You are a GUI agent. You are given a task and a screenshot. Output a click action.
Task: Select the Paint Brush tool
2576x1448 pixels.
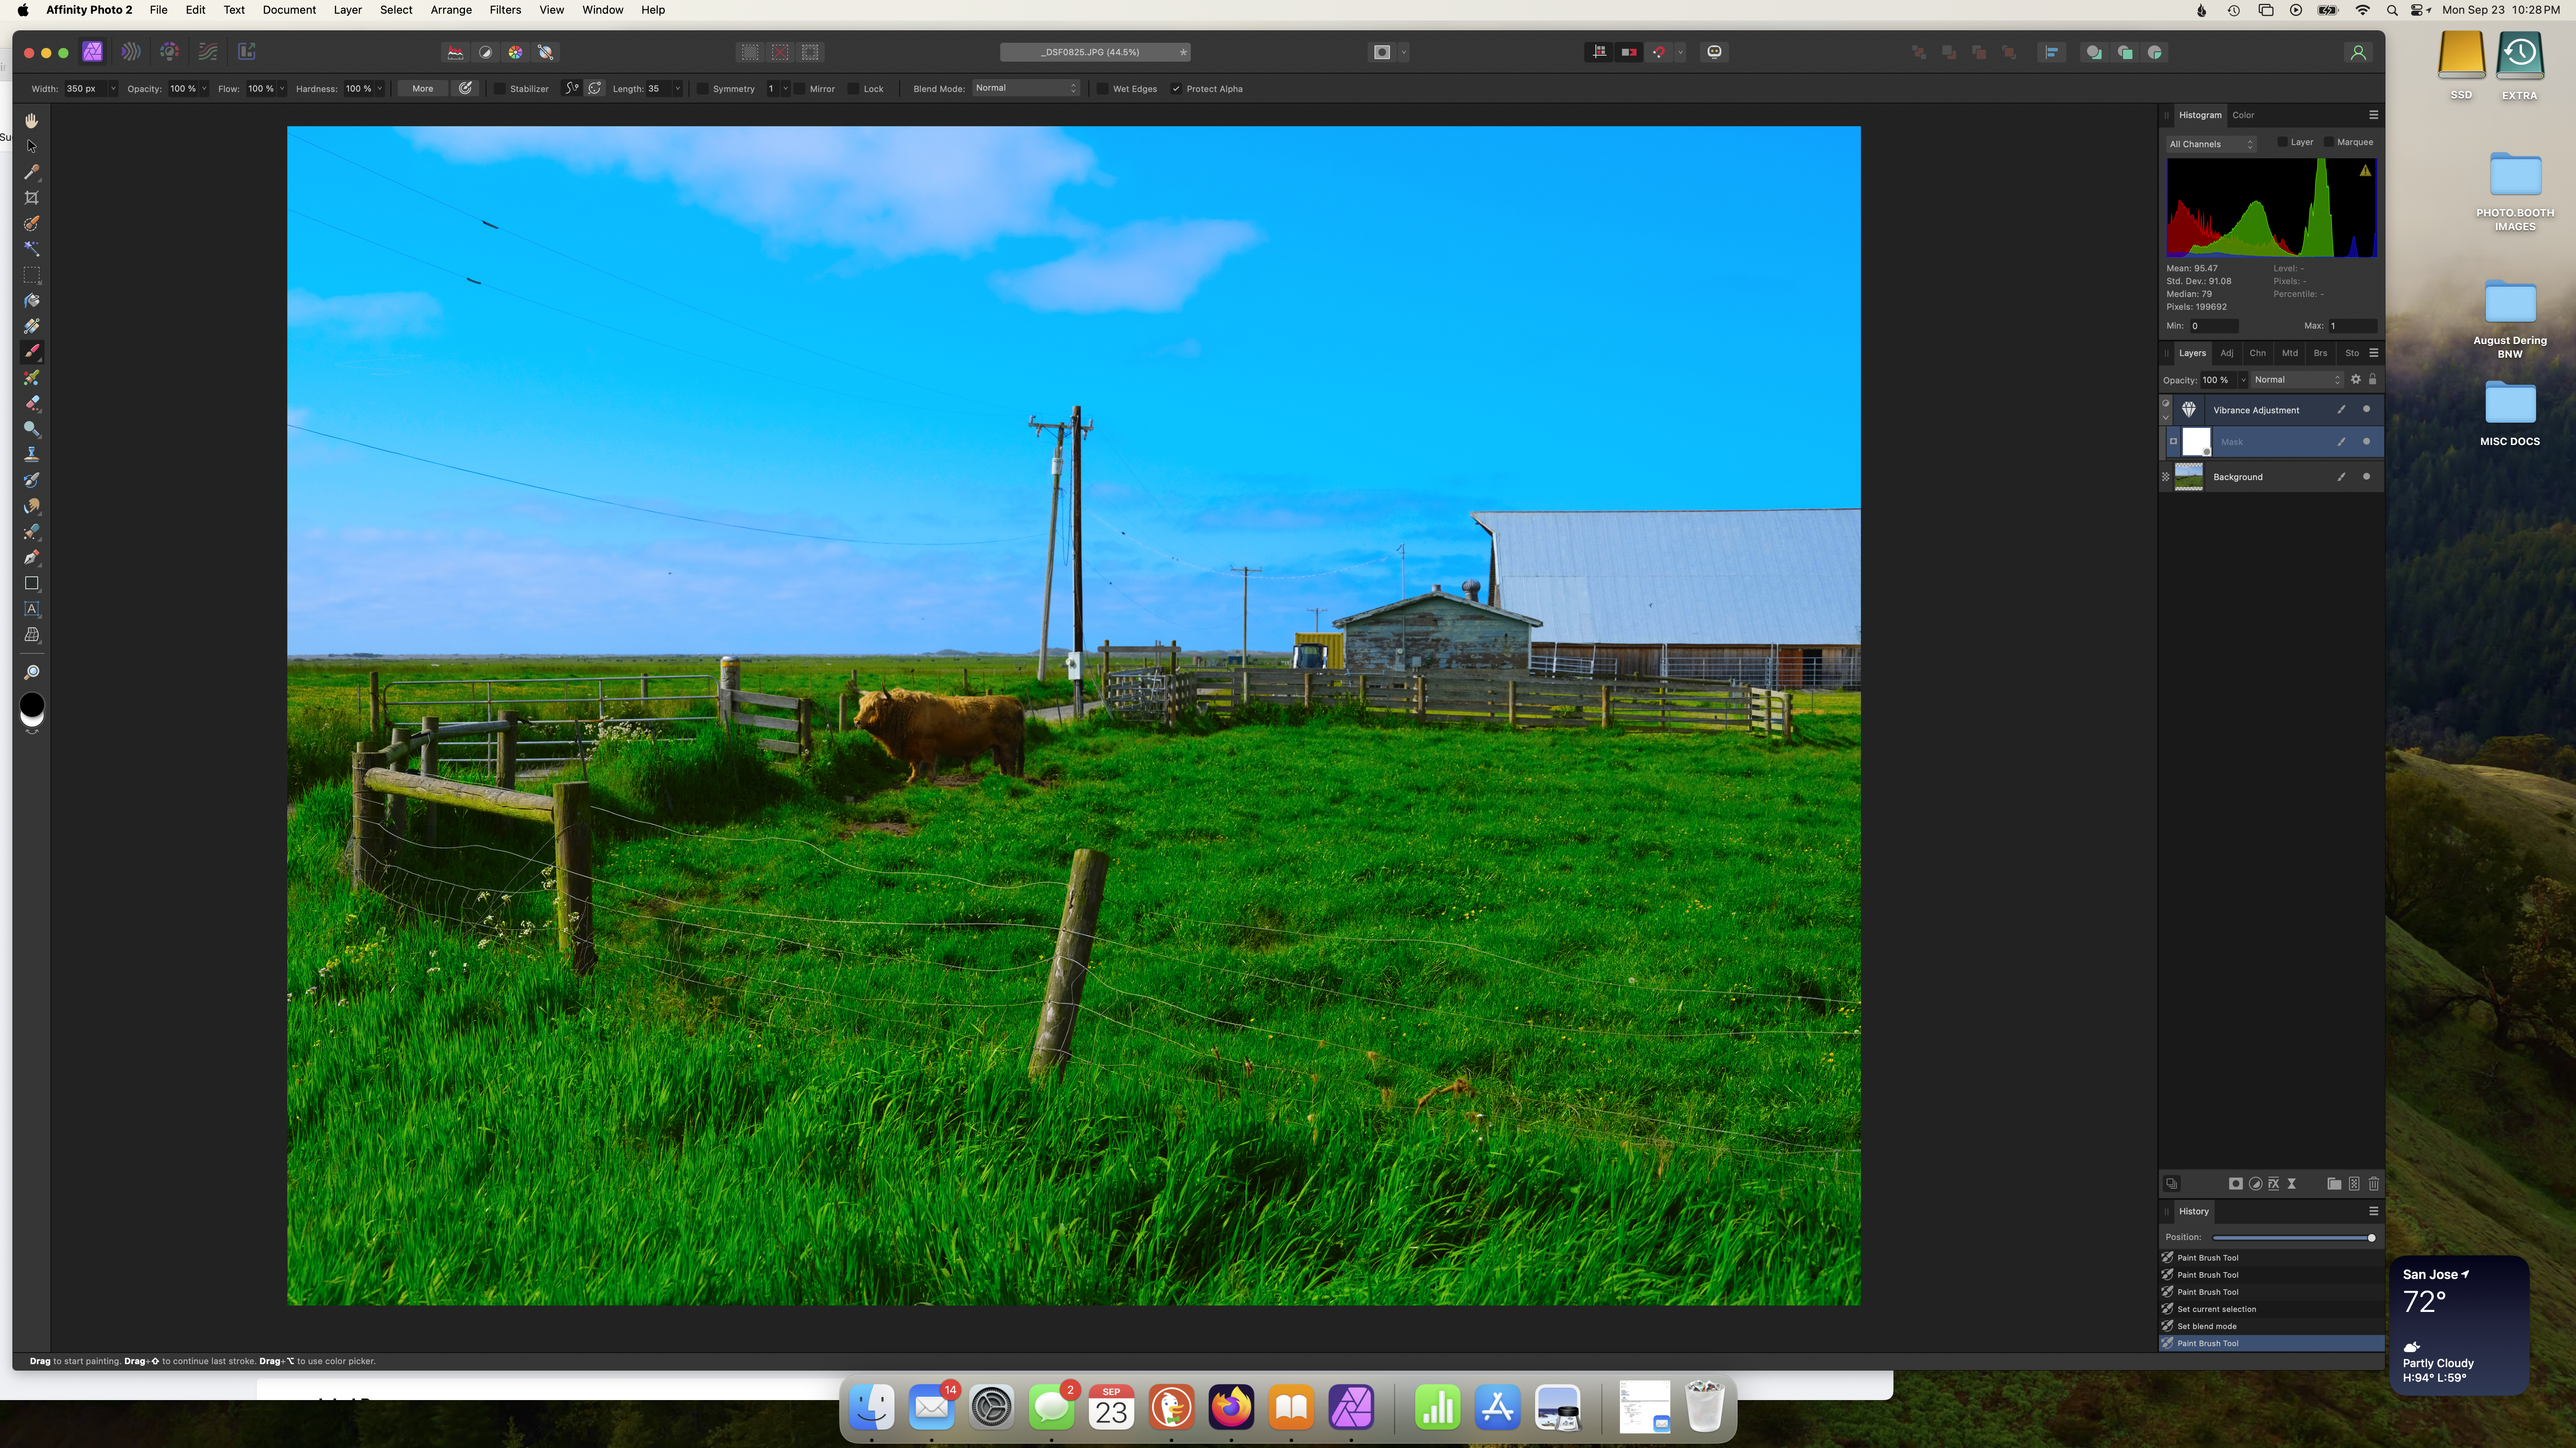(x=32, y=352)
